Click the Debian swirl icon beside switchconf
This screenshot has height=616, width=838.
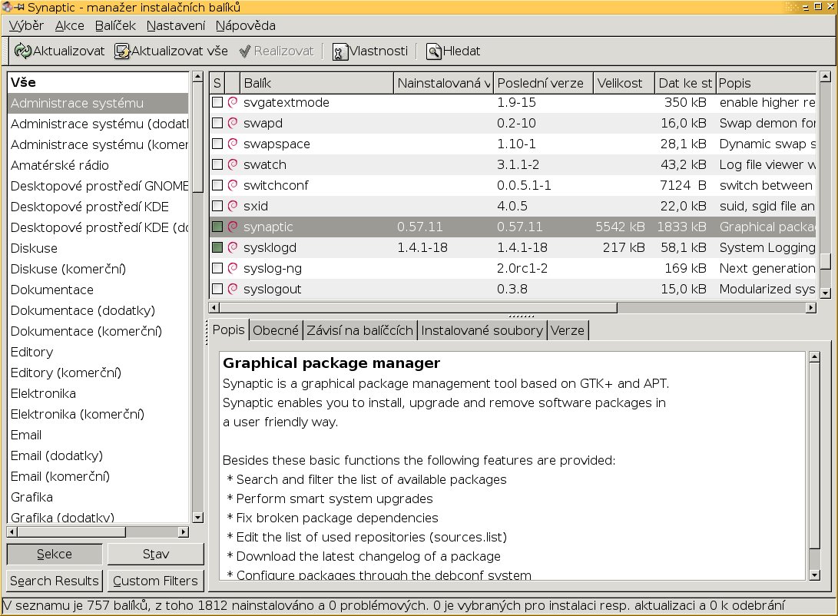pos(233,185)
